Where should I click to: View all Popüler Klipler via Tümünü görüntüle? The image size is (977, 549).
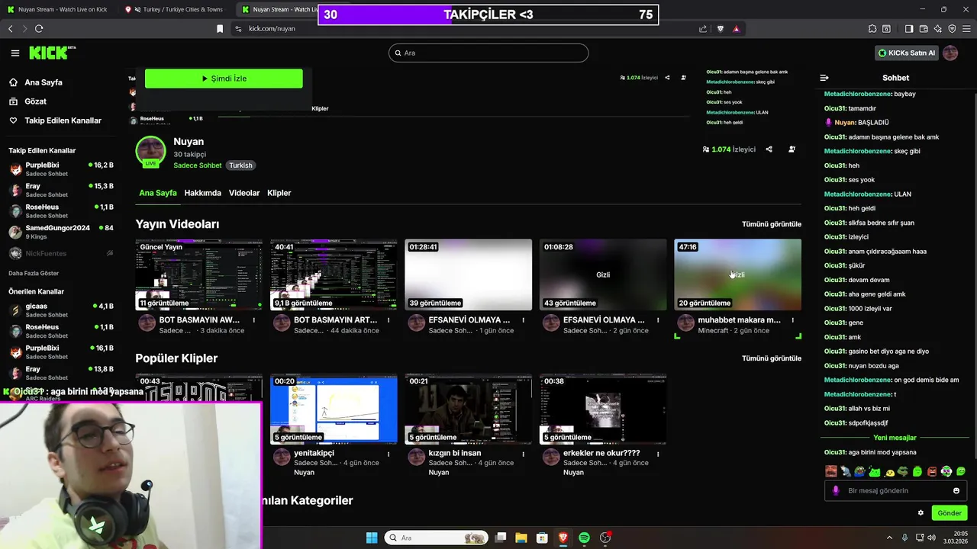tap(772, 358)
